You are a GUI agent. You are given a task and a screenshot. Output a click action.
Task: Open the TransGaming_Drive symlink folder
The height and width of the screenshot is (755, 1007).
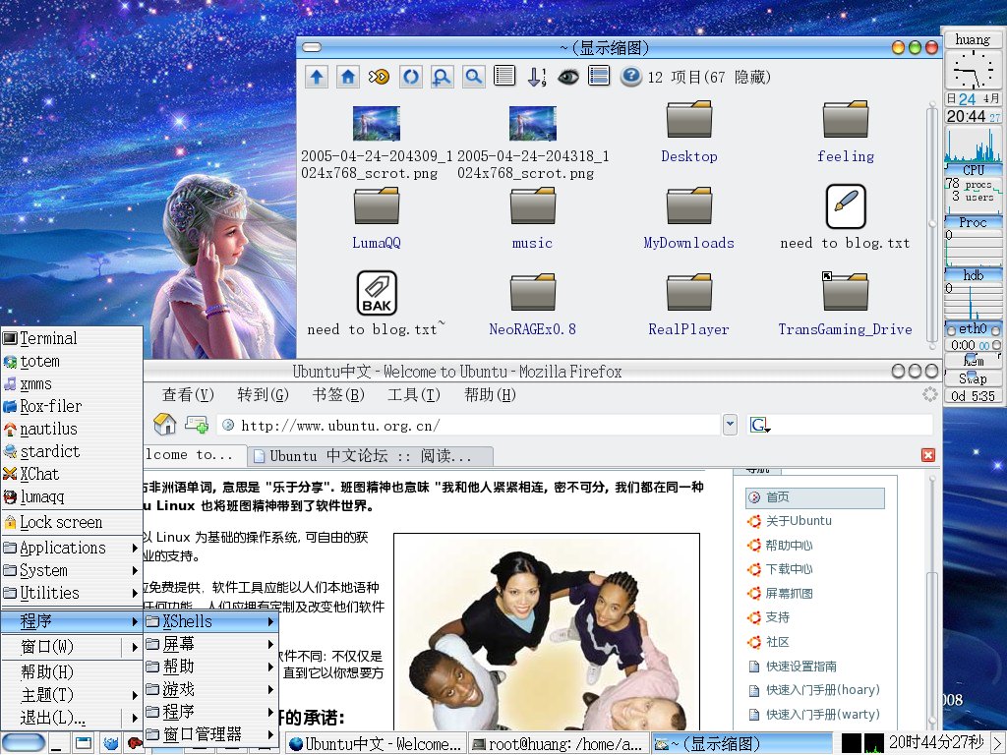tap(845, 305)
